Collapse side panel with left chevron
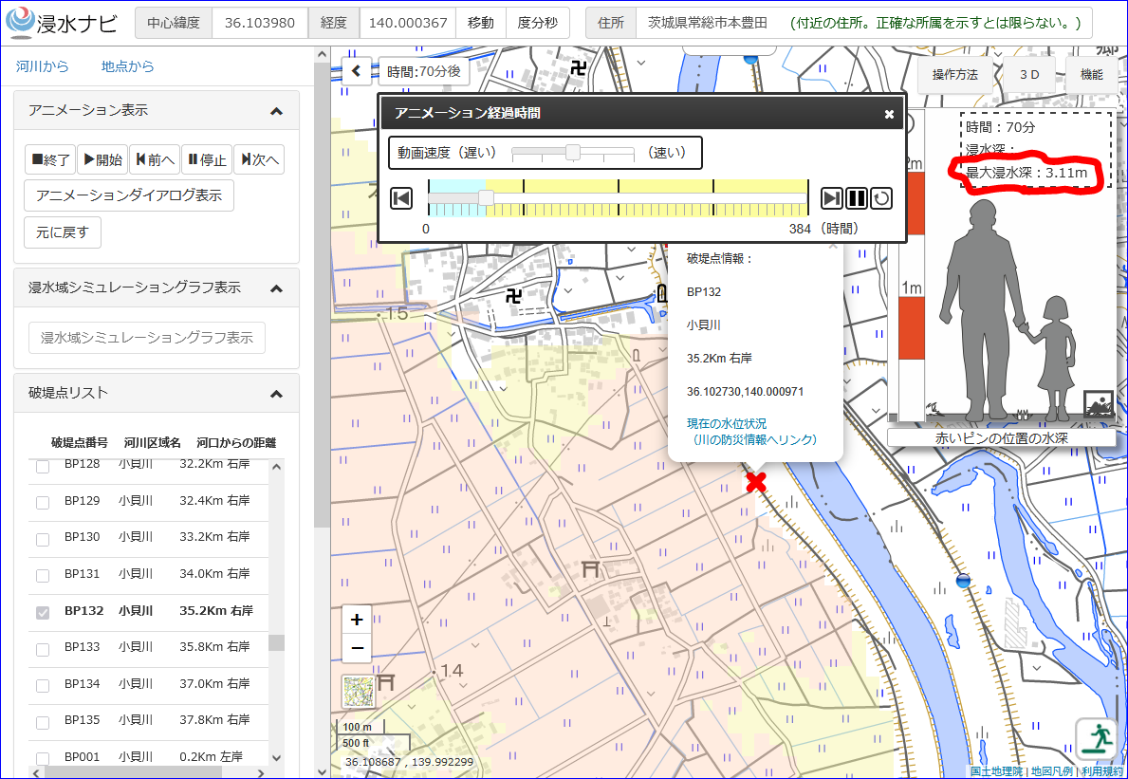The width and height of the screenshot is (1128, 779). pyautogui.click(x=356, y=71)
